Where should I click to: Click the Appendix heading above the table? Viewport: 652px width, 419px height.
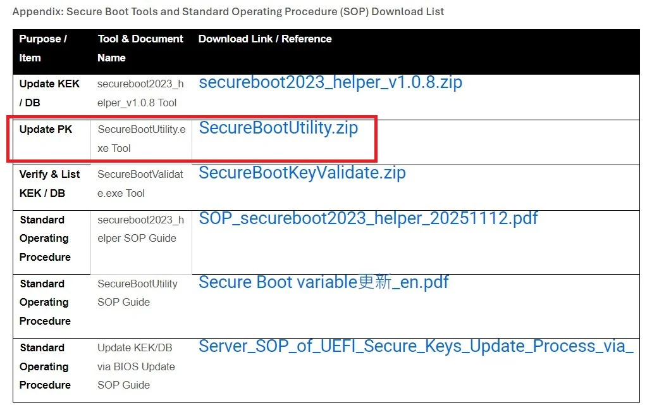pyautogui.click(x=228, y=11)
